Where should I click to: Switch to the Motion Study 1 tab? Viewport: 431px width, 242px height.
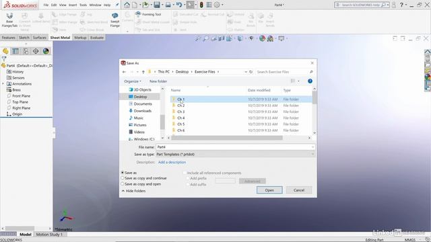click(49, 235)
